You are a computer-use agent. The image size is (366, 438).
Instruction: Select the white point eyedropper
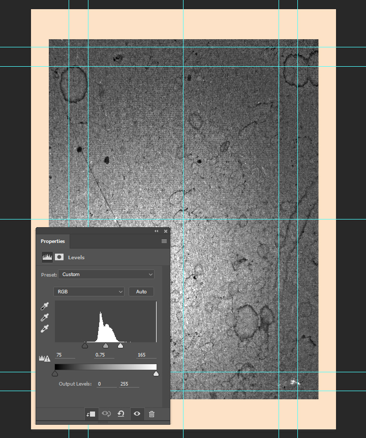coord(45,329)
